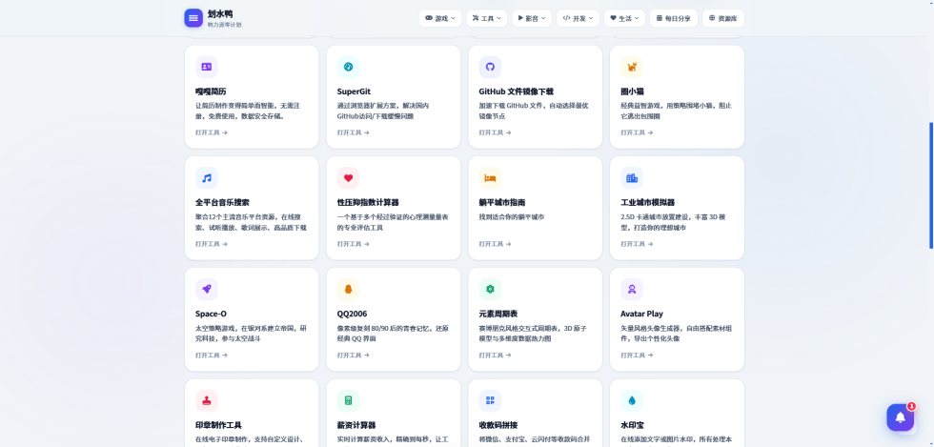
Task: Expand the 工具 dropdown menu
Action: coord(487,18)
